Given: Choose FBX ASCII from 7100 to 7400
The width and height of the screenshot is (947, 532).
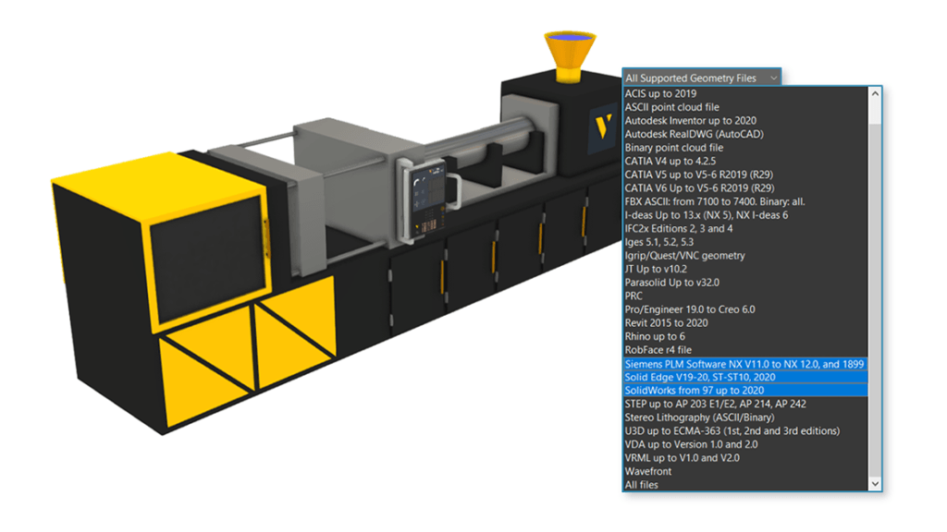Looking at the screenshot, I should [746, 201].
